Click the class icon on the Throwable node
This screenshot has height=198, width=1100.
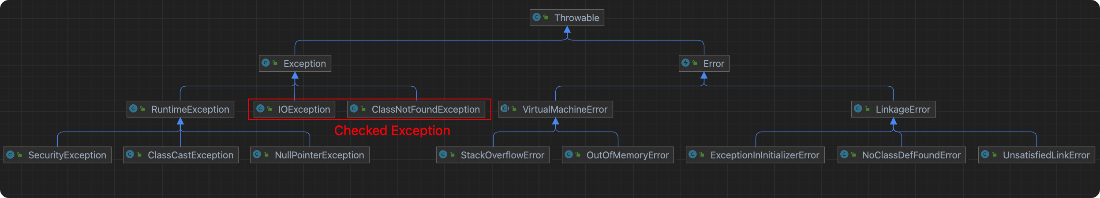point(536,17)
